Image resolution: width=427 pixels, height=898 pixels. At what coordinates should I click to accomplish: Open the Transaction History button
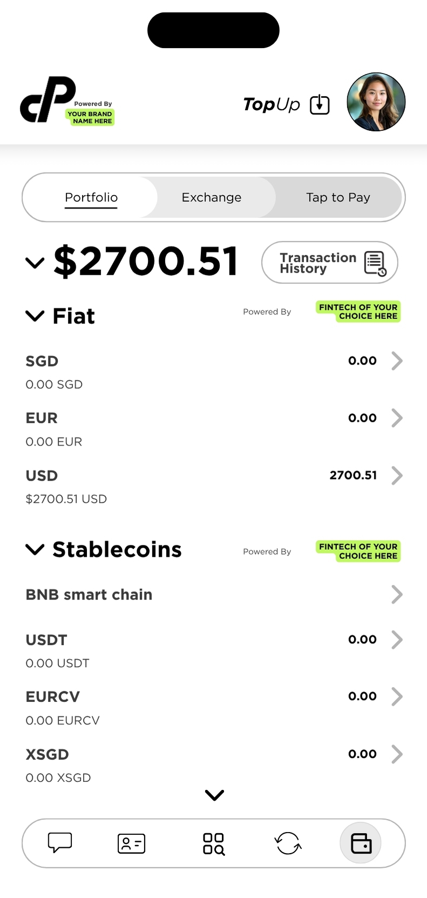pos(329,263)
